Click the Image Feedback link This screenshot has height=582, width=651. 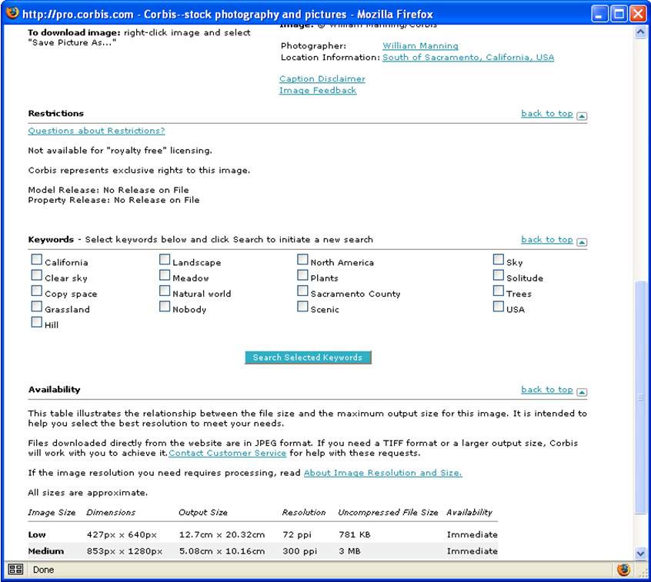pyautogui.click(x=317, y=90)
